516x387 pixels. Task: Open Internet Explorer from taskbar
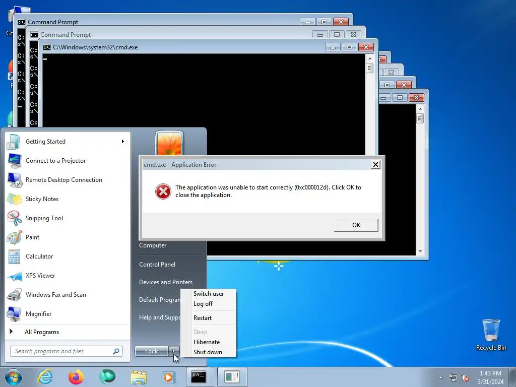click(45, 377)
